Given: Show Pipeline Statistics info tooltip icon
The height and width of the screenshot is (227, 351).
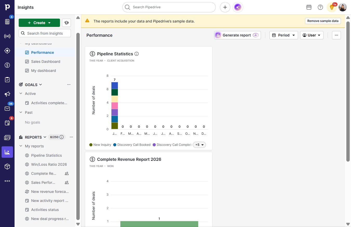Looking at the screenshot, I should 137,54.
